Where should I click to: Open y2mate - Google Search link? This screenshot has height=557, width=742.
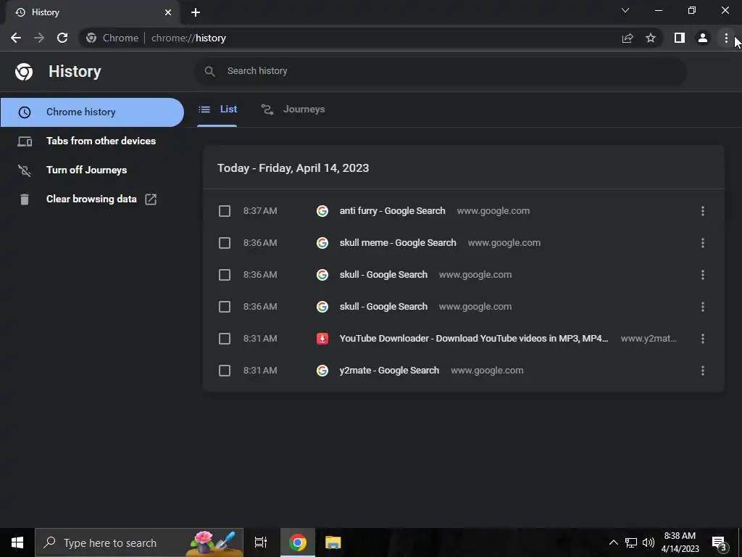(x=389, y=371)
